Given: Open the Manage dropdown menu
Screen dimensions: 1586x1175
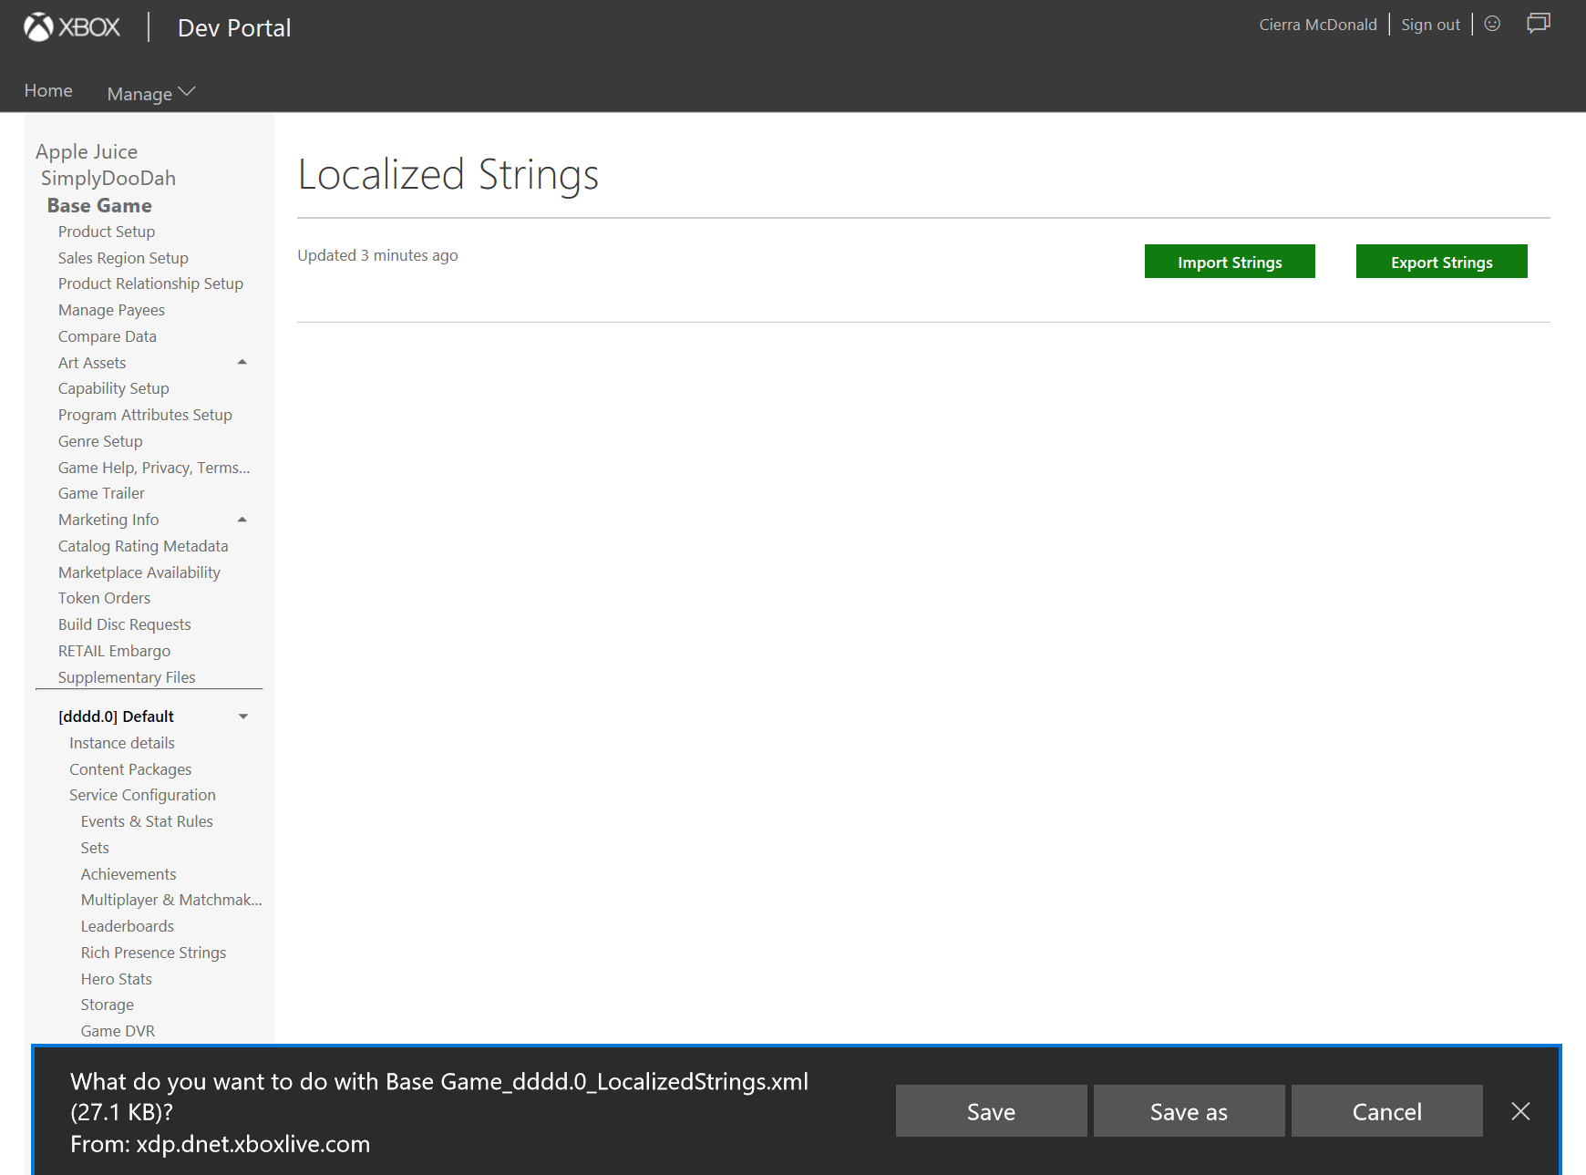Looking at the screenshot, I should (x=151, y=93).
